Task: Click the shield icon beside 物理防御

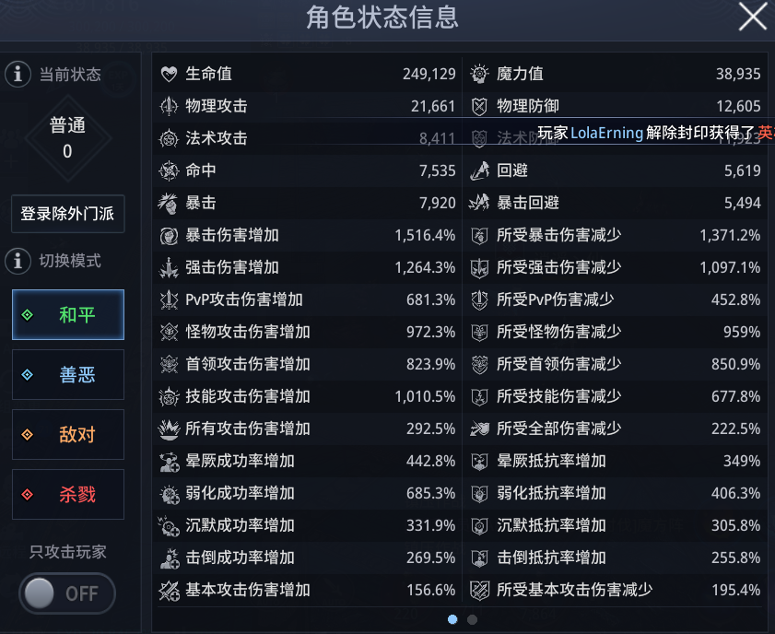Action: click(x=478, y=106)
